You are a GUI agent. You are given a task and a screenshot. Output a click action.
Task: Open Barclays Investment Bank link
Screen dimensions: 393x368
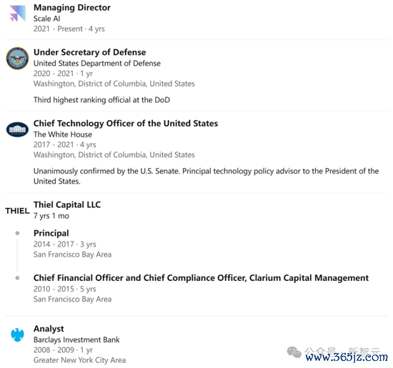(76, 339)
